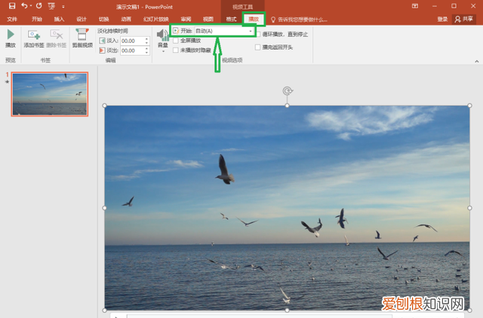The width and height of the screenshot is (483, 318).
Task: Open the Trim Video (剪裁视频) tool
Action: (x=82, y=36)
